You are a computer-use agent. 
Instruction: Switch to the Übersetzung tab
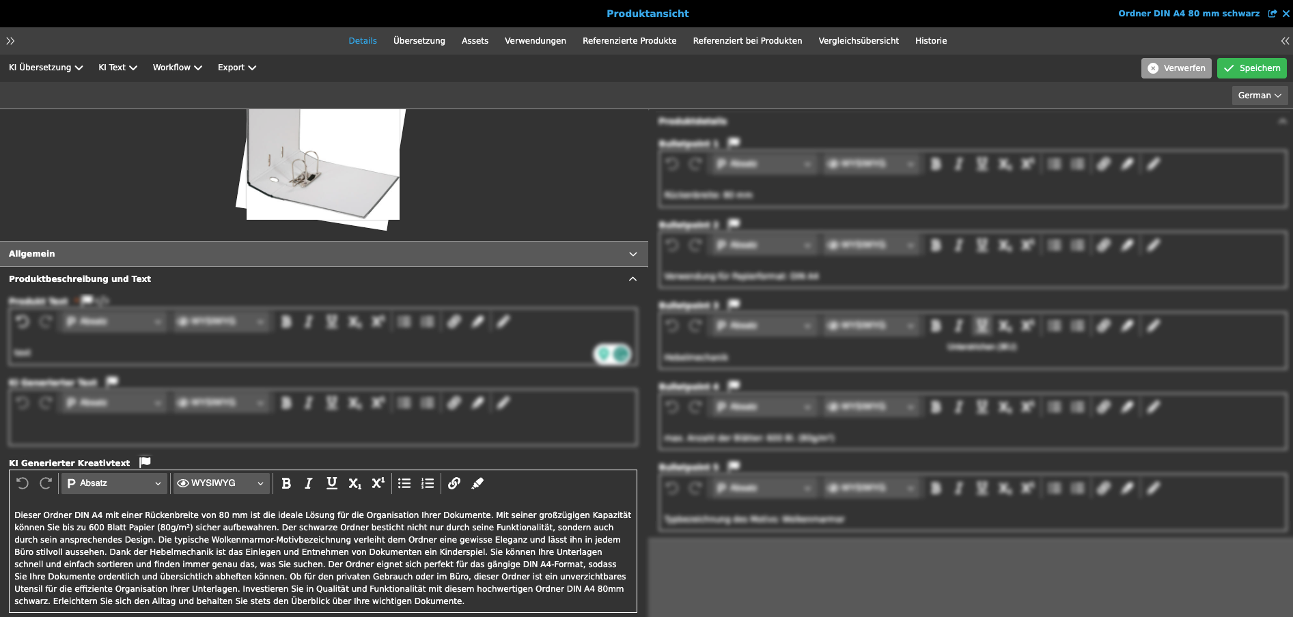418,40
